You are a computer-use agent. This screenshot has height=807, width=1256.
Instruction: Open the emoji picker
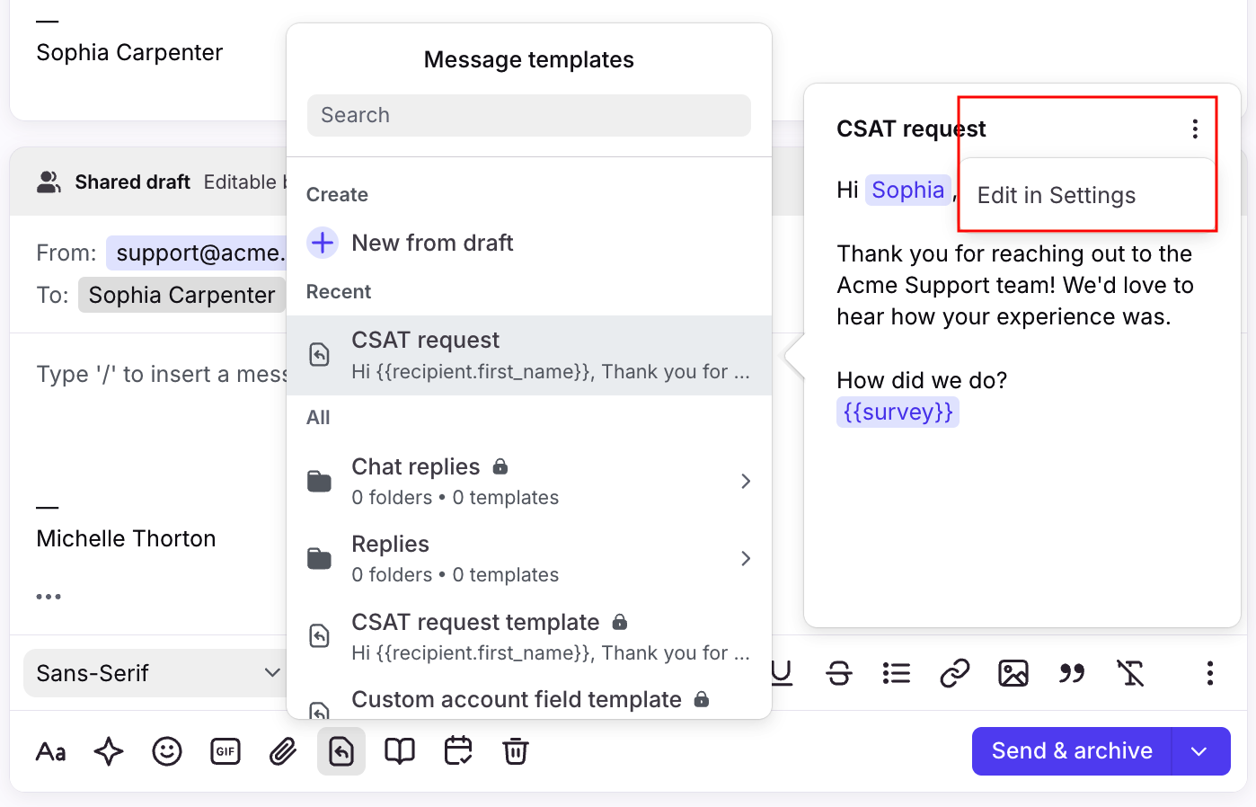coord(167,751)
